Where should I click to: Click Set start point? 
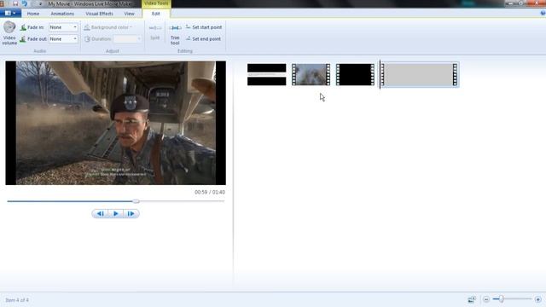(204, 27)
